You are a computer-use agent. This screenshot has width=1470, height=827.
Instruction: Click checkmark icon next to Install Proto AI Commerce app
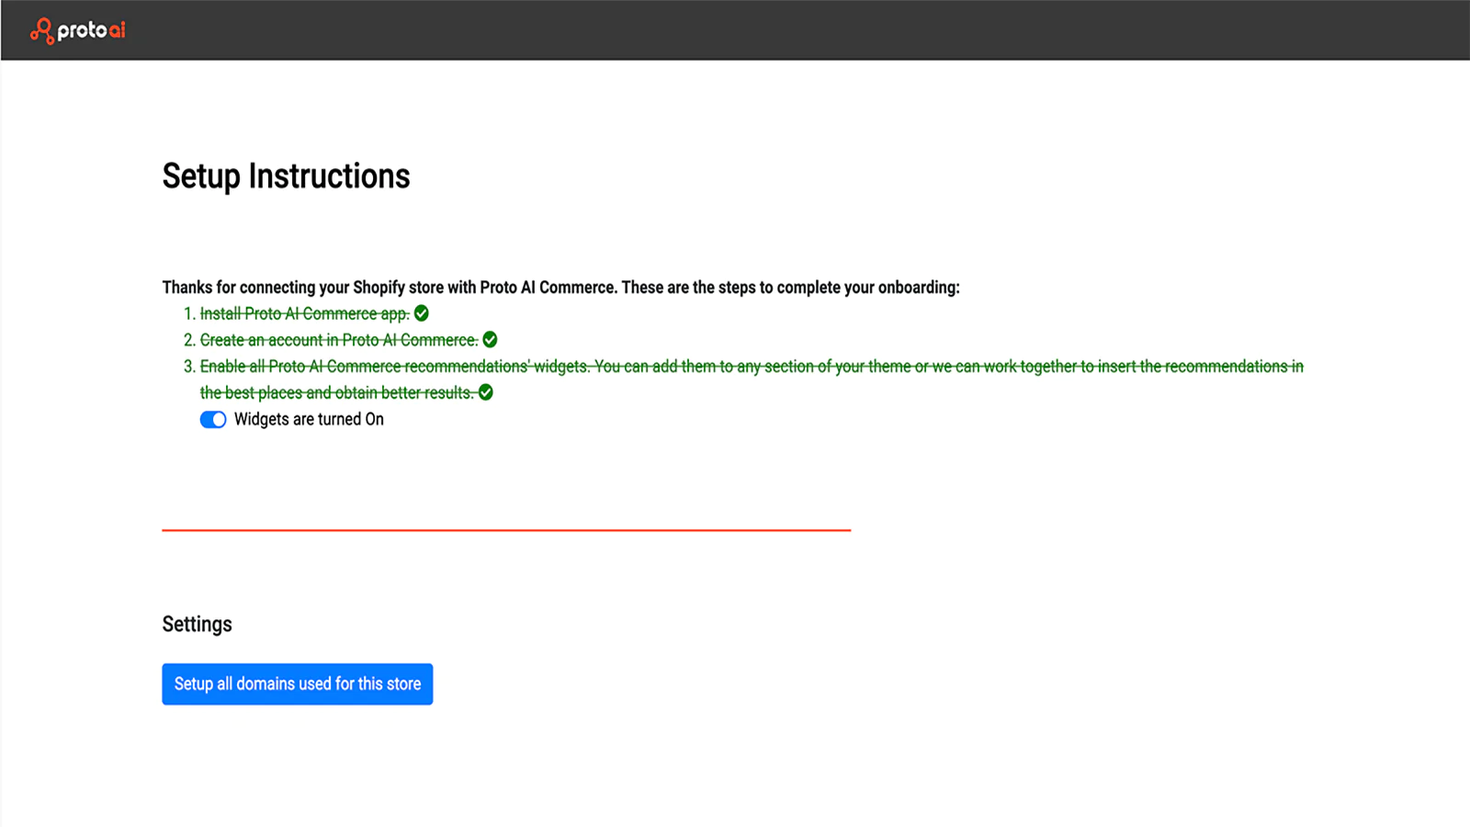click(422, 313)
